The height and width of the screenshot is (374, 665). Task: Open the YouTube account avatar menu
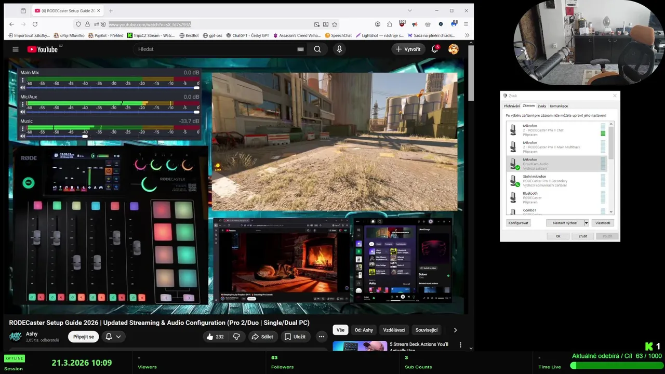[454, 49]
